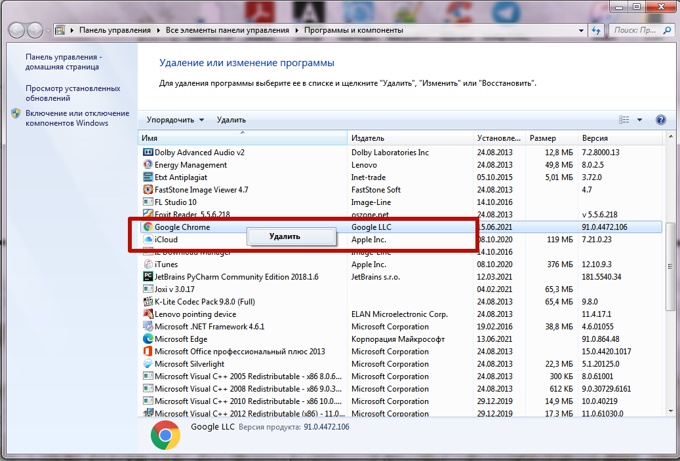
Task: Expand the view options dropdown arrow
Action: (x=639, y=120)
